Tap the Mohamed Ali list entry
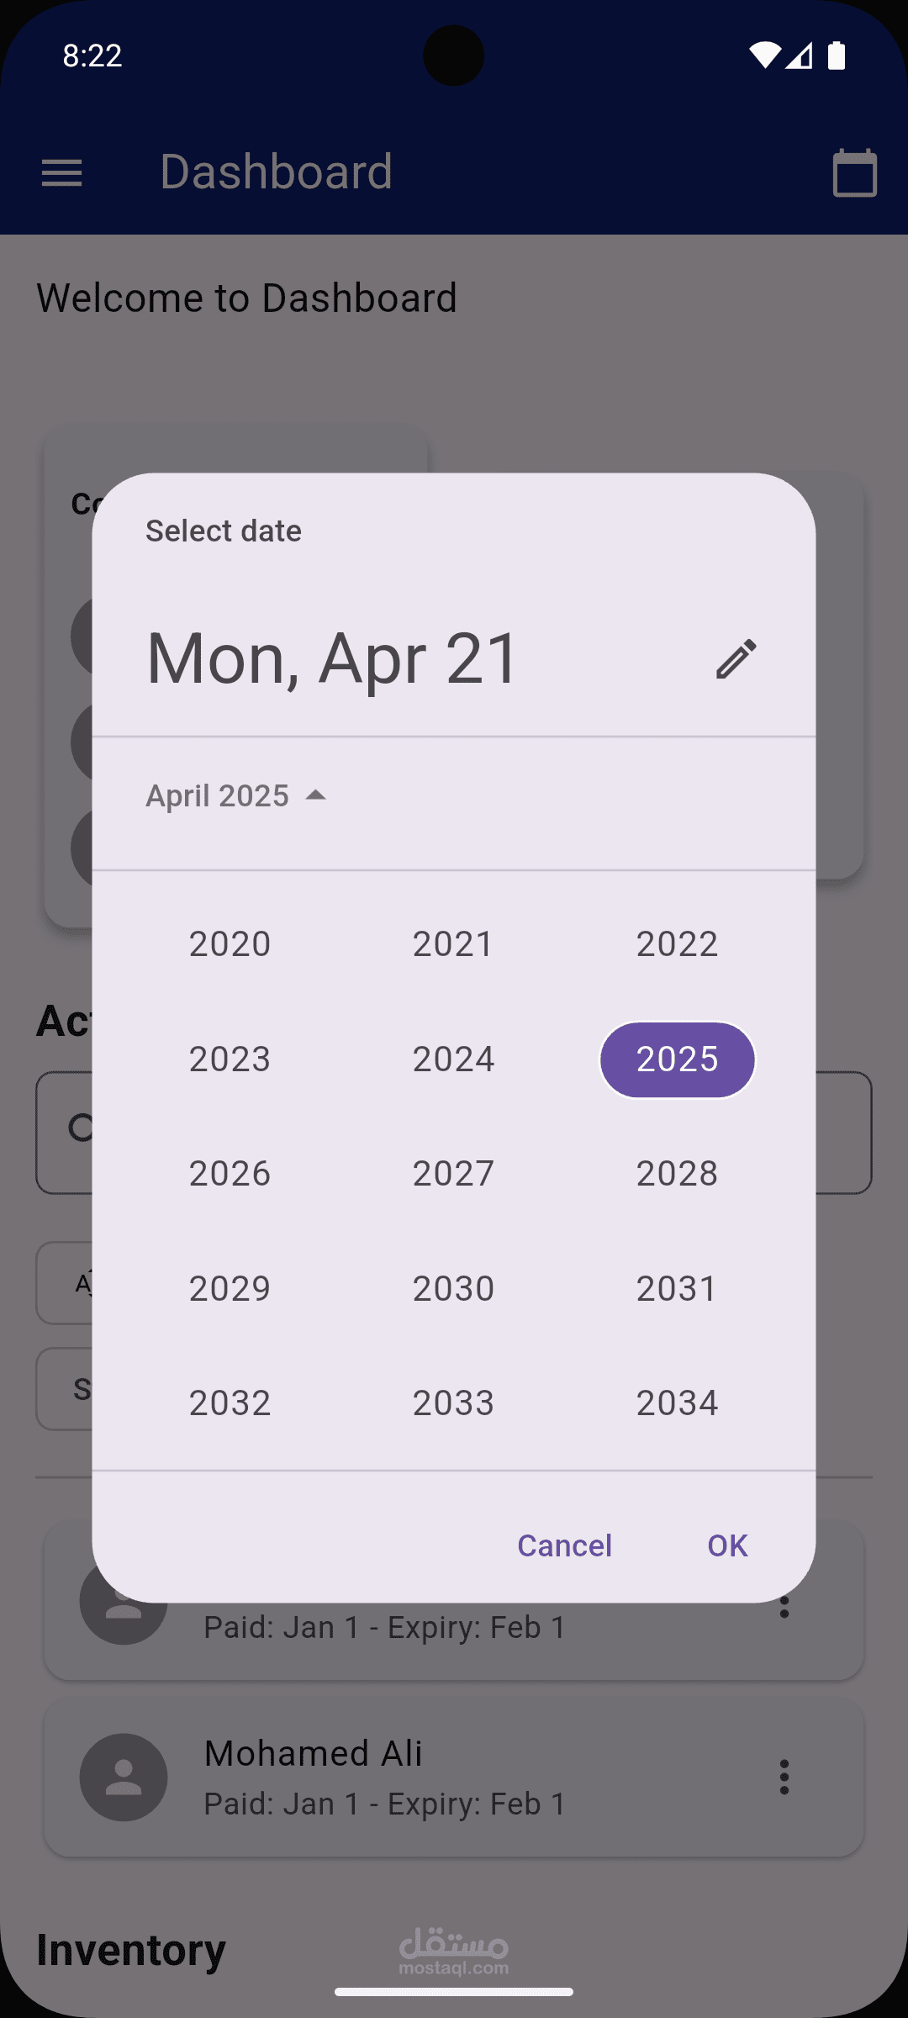The width and height of the screenshot is (908, 2018). [x=454, y=1777]
